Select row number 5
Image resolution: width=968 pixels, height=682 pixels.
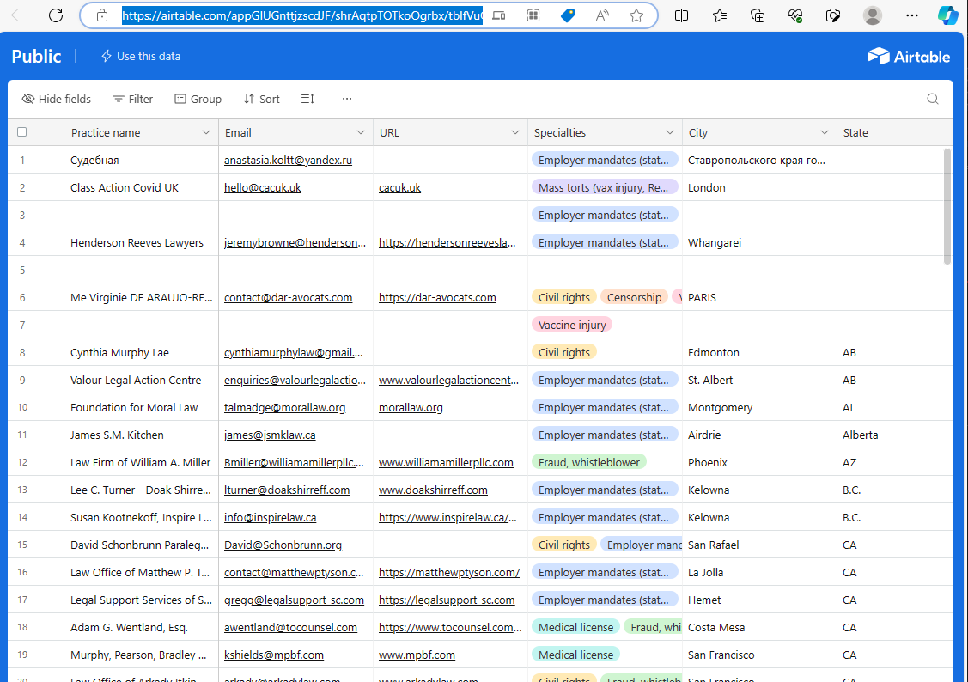point(22,271)
